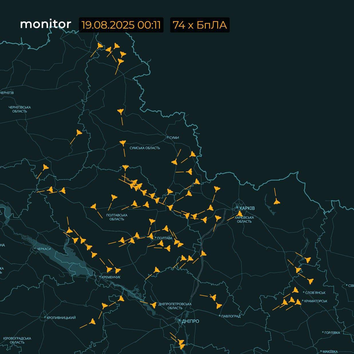Viewport: 354px width, 354px height.
Task: Click the drone icon nearest Павлоград
Action: coord(219,306)
